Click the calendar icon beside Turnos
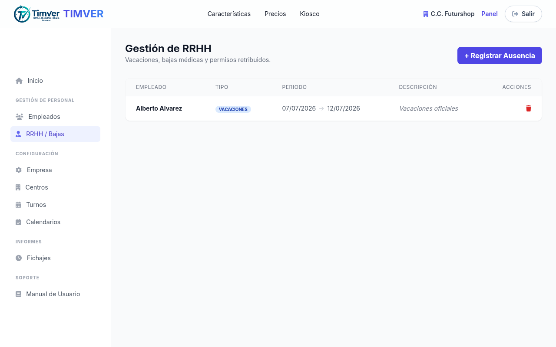 point(18,205)
